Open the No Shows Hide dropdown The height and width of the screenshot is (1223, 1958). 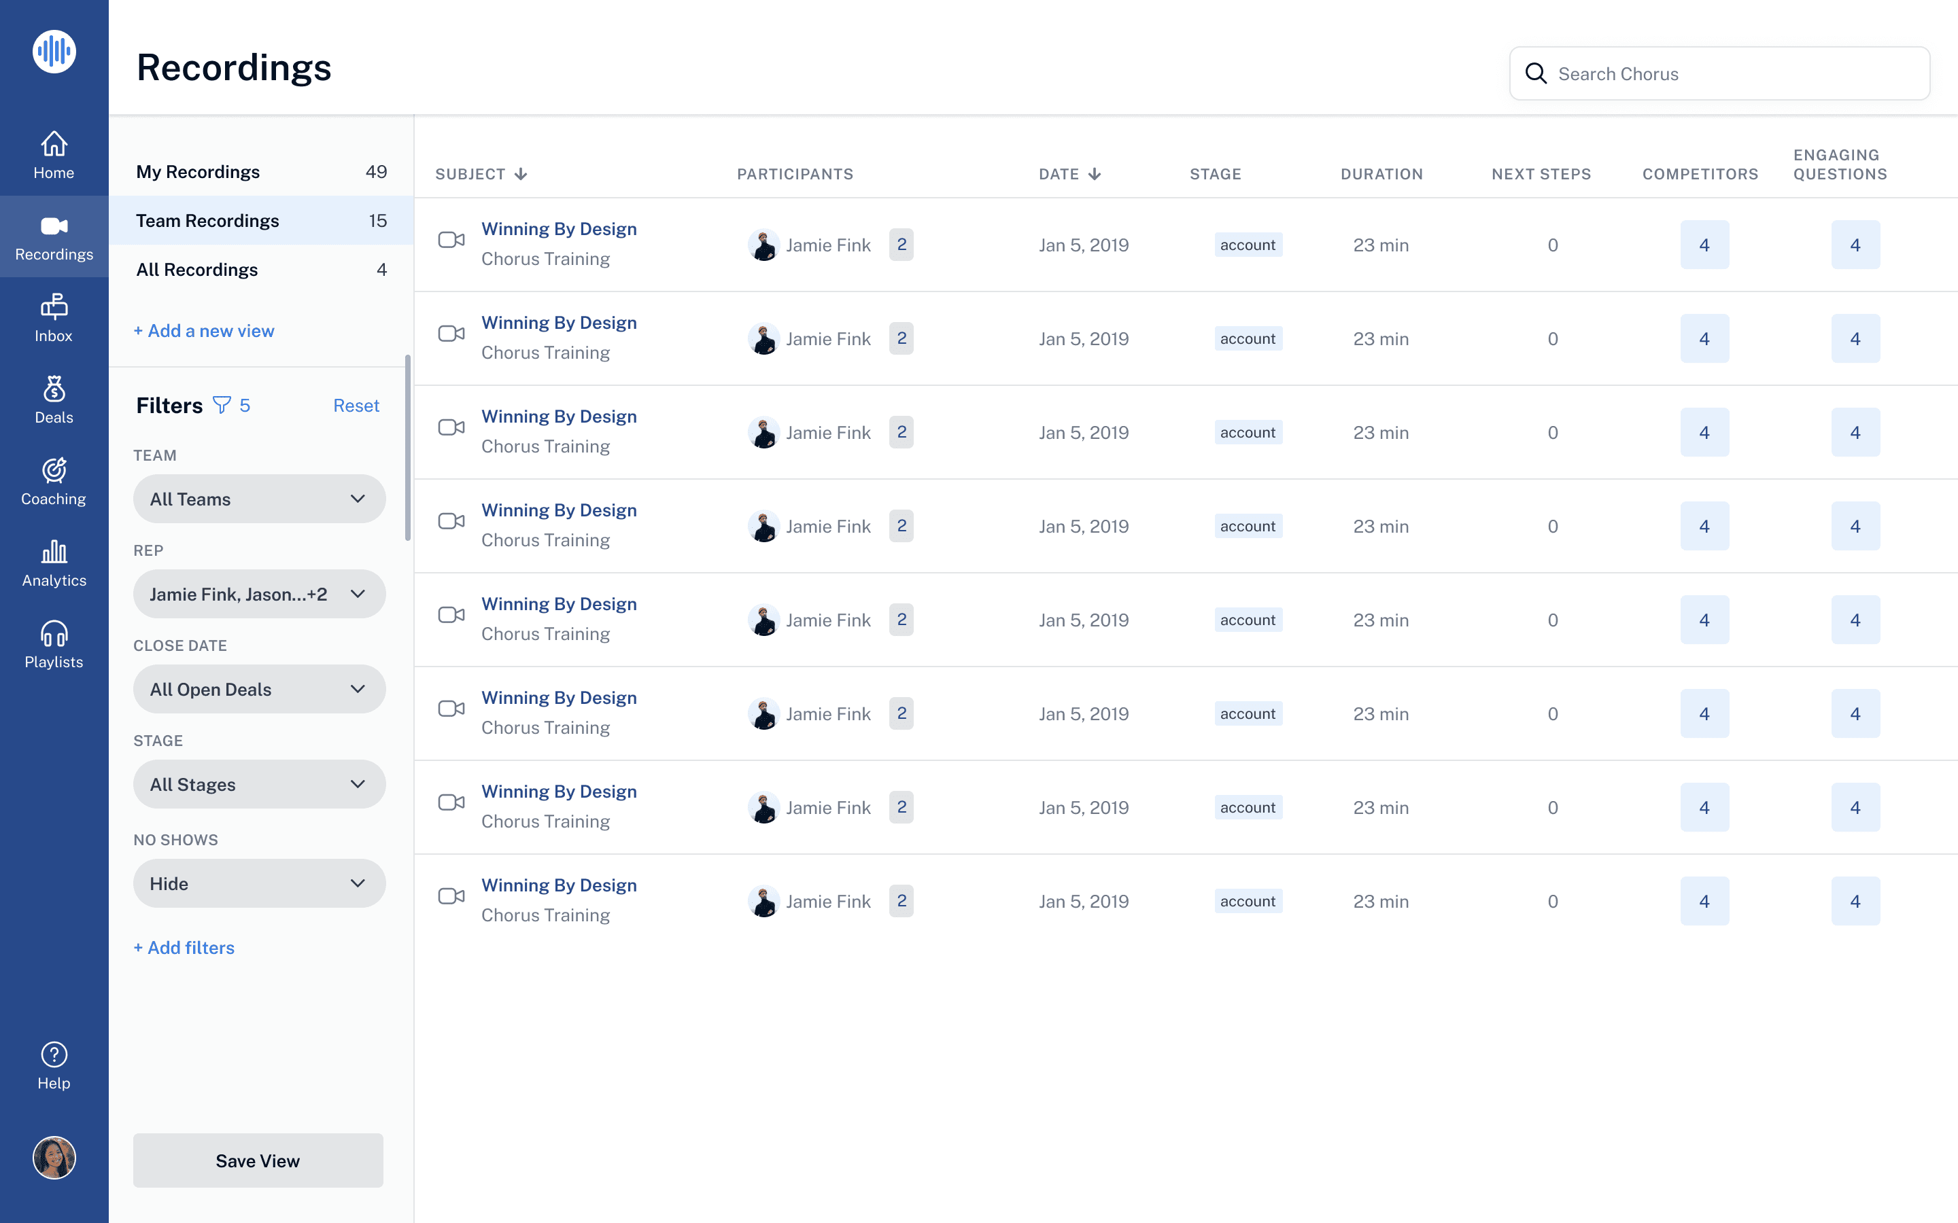[259, 883]
